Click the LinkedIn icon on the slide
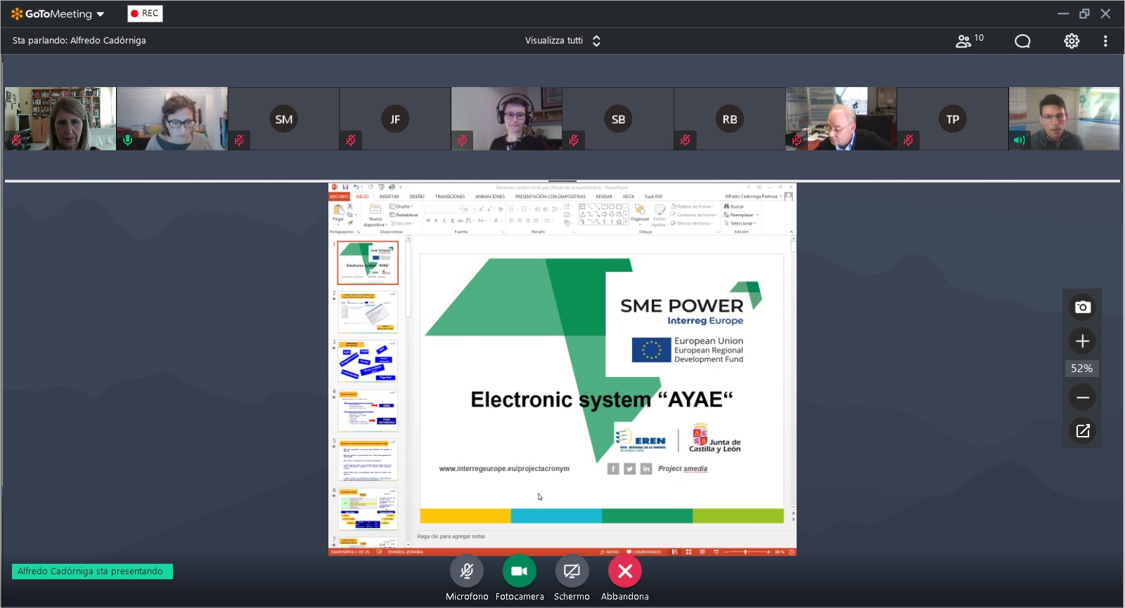The width and height of the screenshot is (1125, 608). click(646, 469)
